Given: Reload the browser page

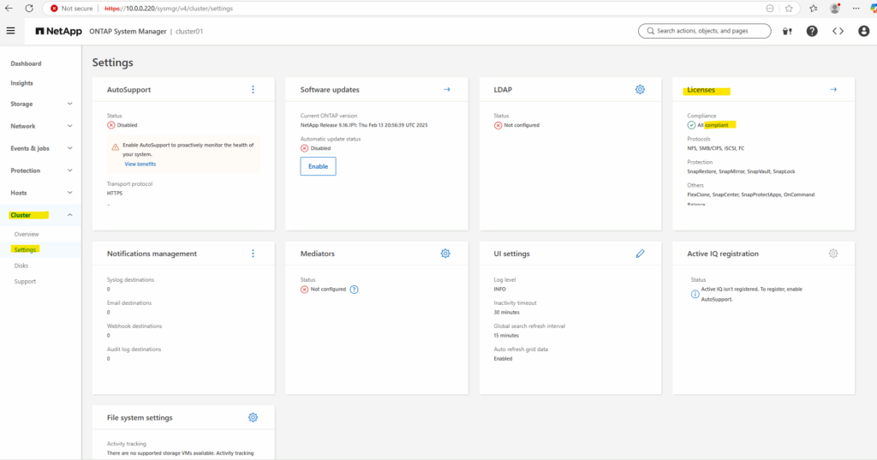Looking at the screenshot, I should click(29, 9).
